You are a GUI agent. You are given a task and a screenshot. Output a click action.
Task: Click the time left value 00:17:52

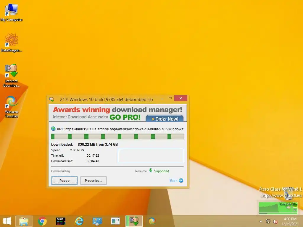(93, 155)
